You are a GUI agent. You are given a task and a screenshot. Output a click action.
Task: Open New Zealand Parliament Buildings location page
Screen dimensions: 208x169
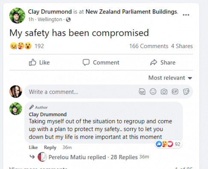tap(131, 11)
